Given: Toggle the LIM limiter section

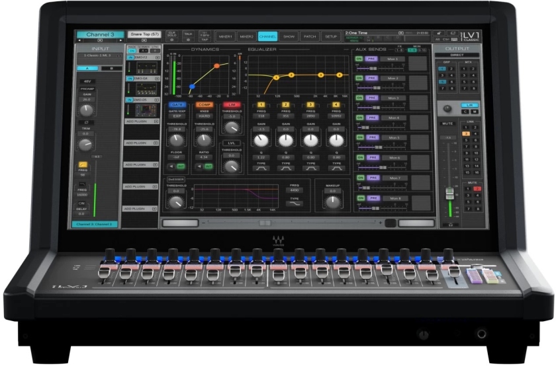Looking at the screenshot, I should click(232, 105).
